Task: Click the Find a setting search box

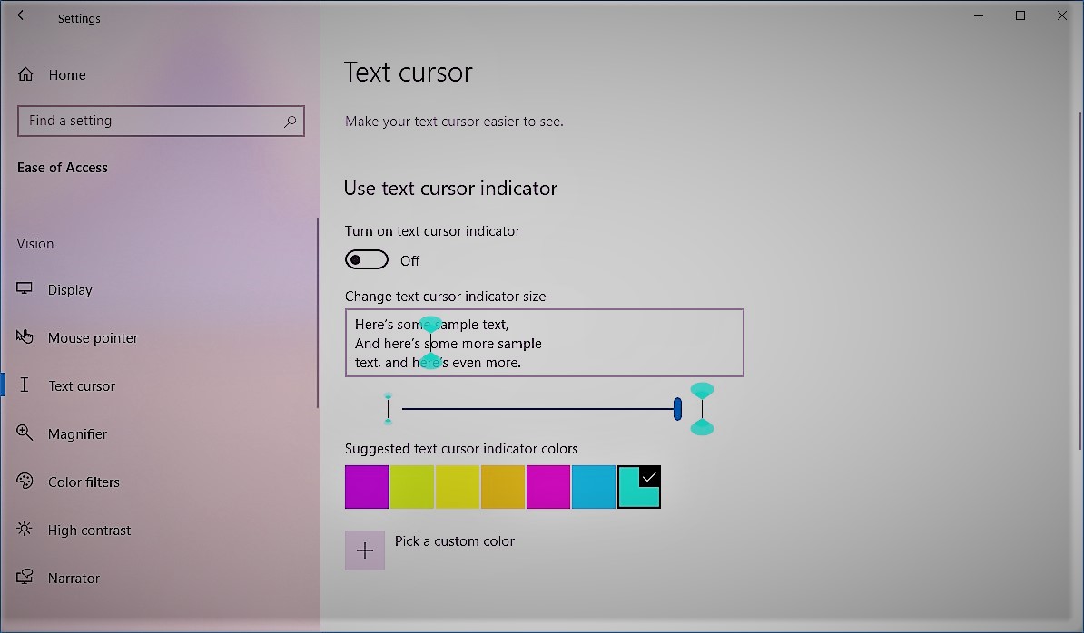Action: pyautogui.click(x=161, y=121)
